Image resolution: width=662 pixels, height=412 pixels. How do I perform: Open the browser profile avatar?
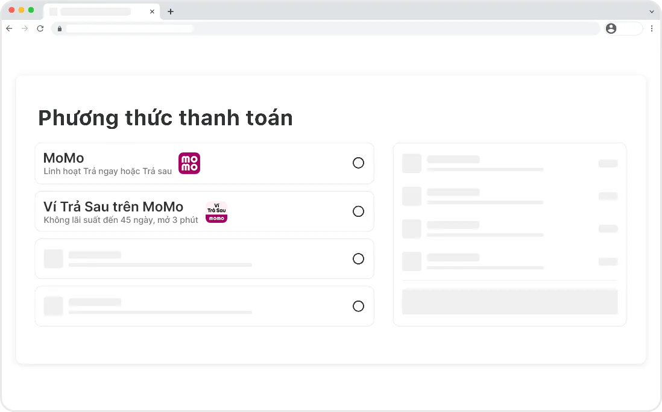(611, 28)
